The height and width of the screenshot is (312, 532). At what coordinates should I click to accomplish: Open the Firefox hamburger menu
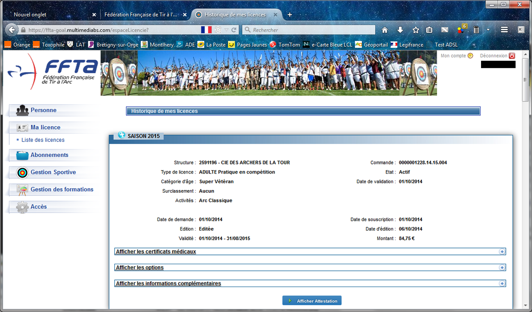coord(504,30)
